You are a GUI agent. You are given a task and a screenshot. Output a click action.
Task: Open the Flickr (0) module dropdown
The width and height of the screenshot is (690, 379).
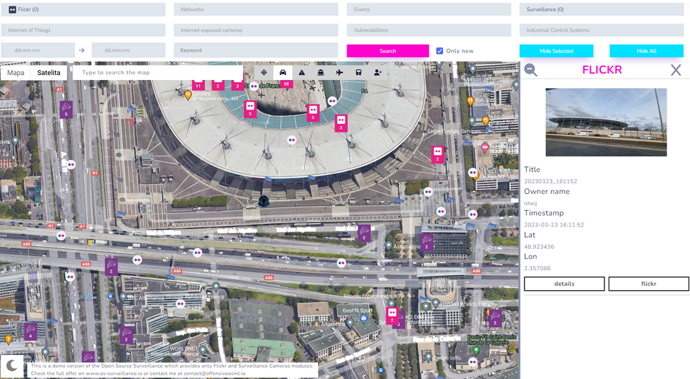click(83, 10)
